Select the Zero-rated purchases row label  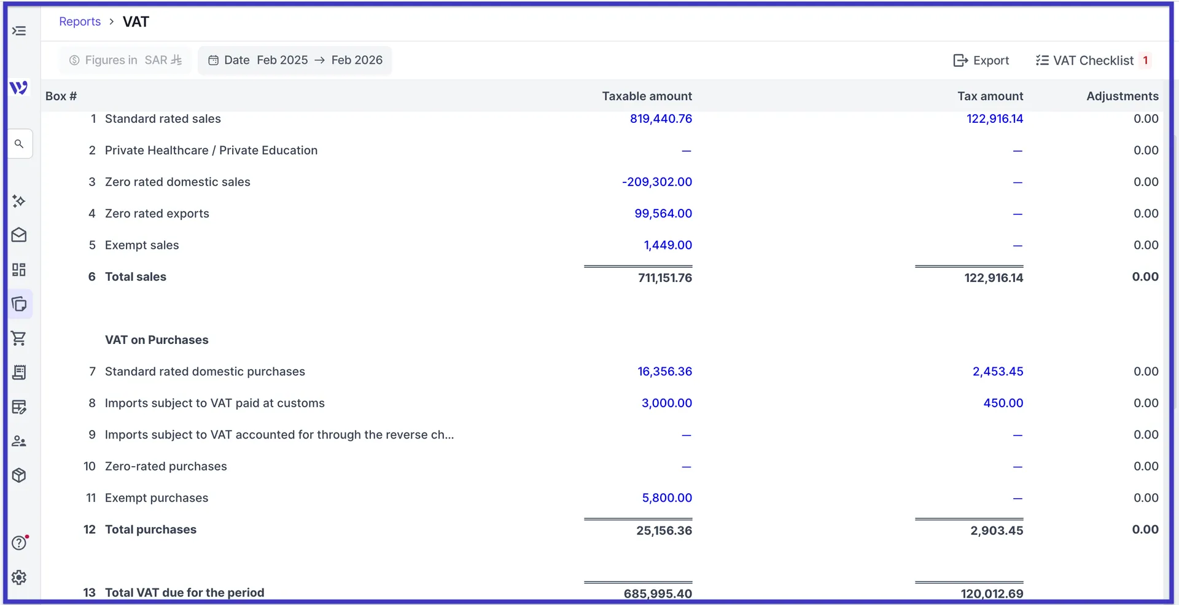tap(166, 466)
